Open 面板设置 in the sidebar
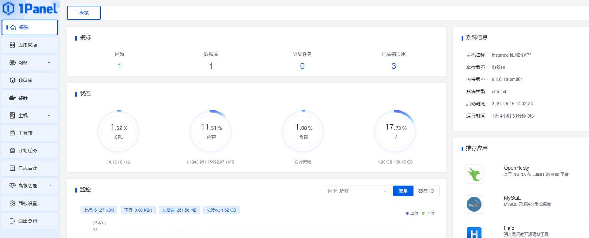589x238 pixels. click(30, 203)
